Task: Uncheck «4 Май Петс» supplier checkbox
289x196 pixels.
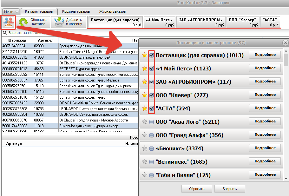Action: pos(152,69)
